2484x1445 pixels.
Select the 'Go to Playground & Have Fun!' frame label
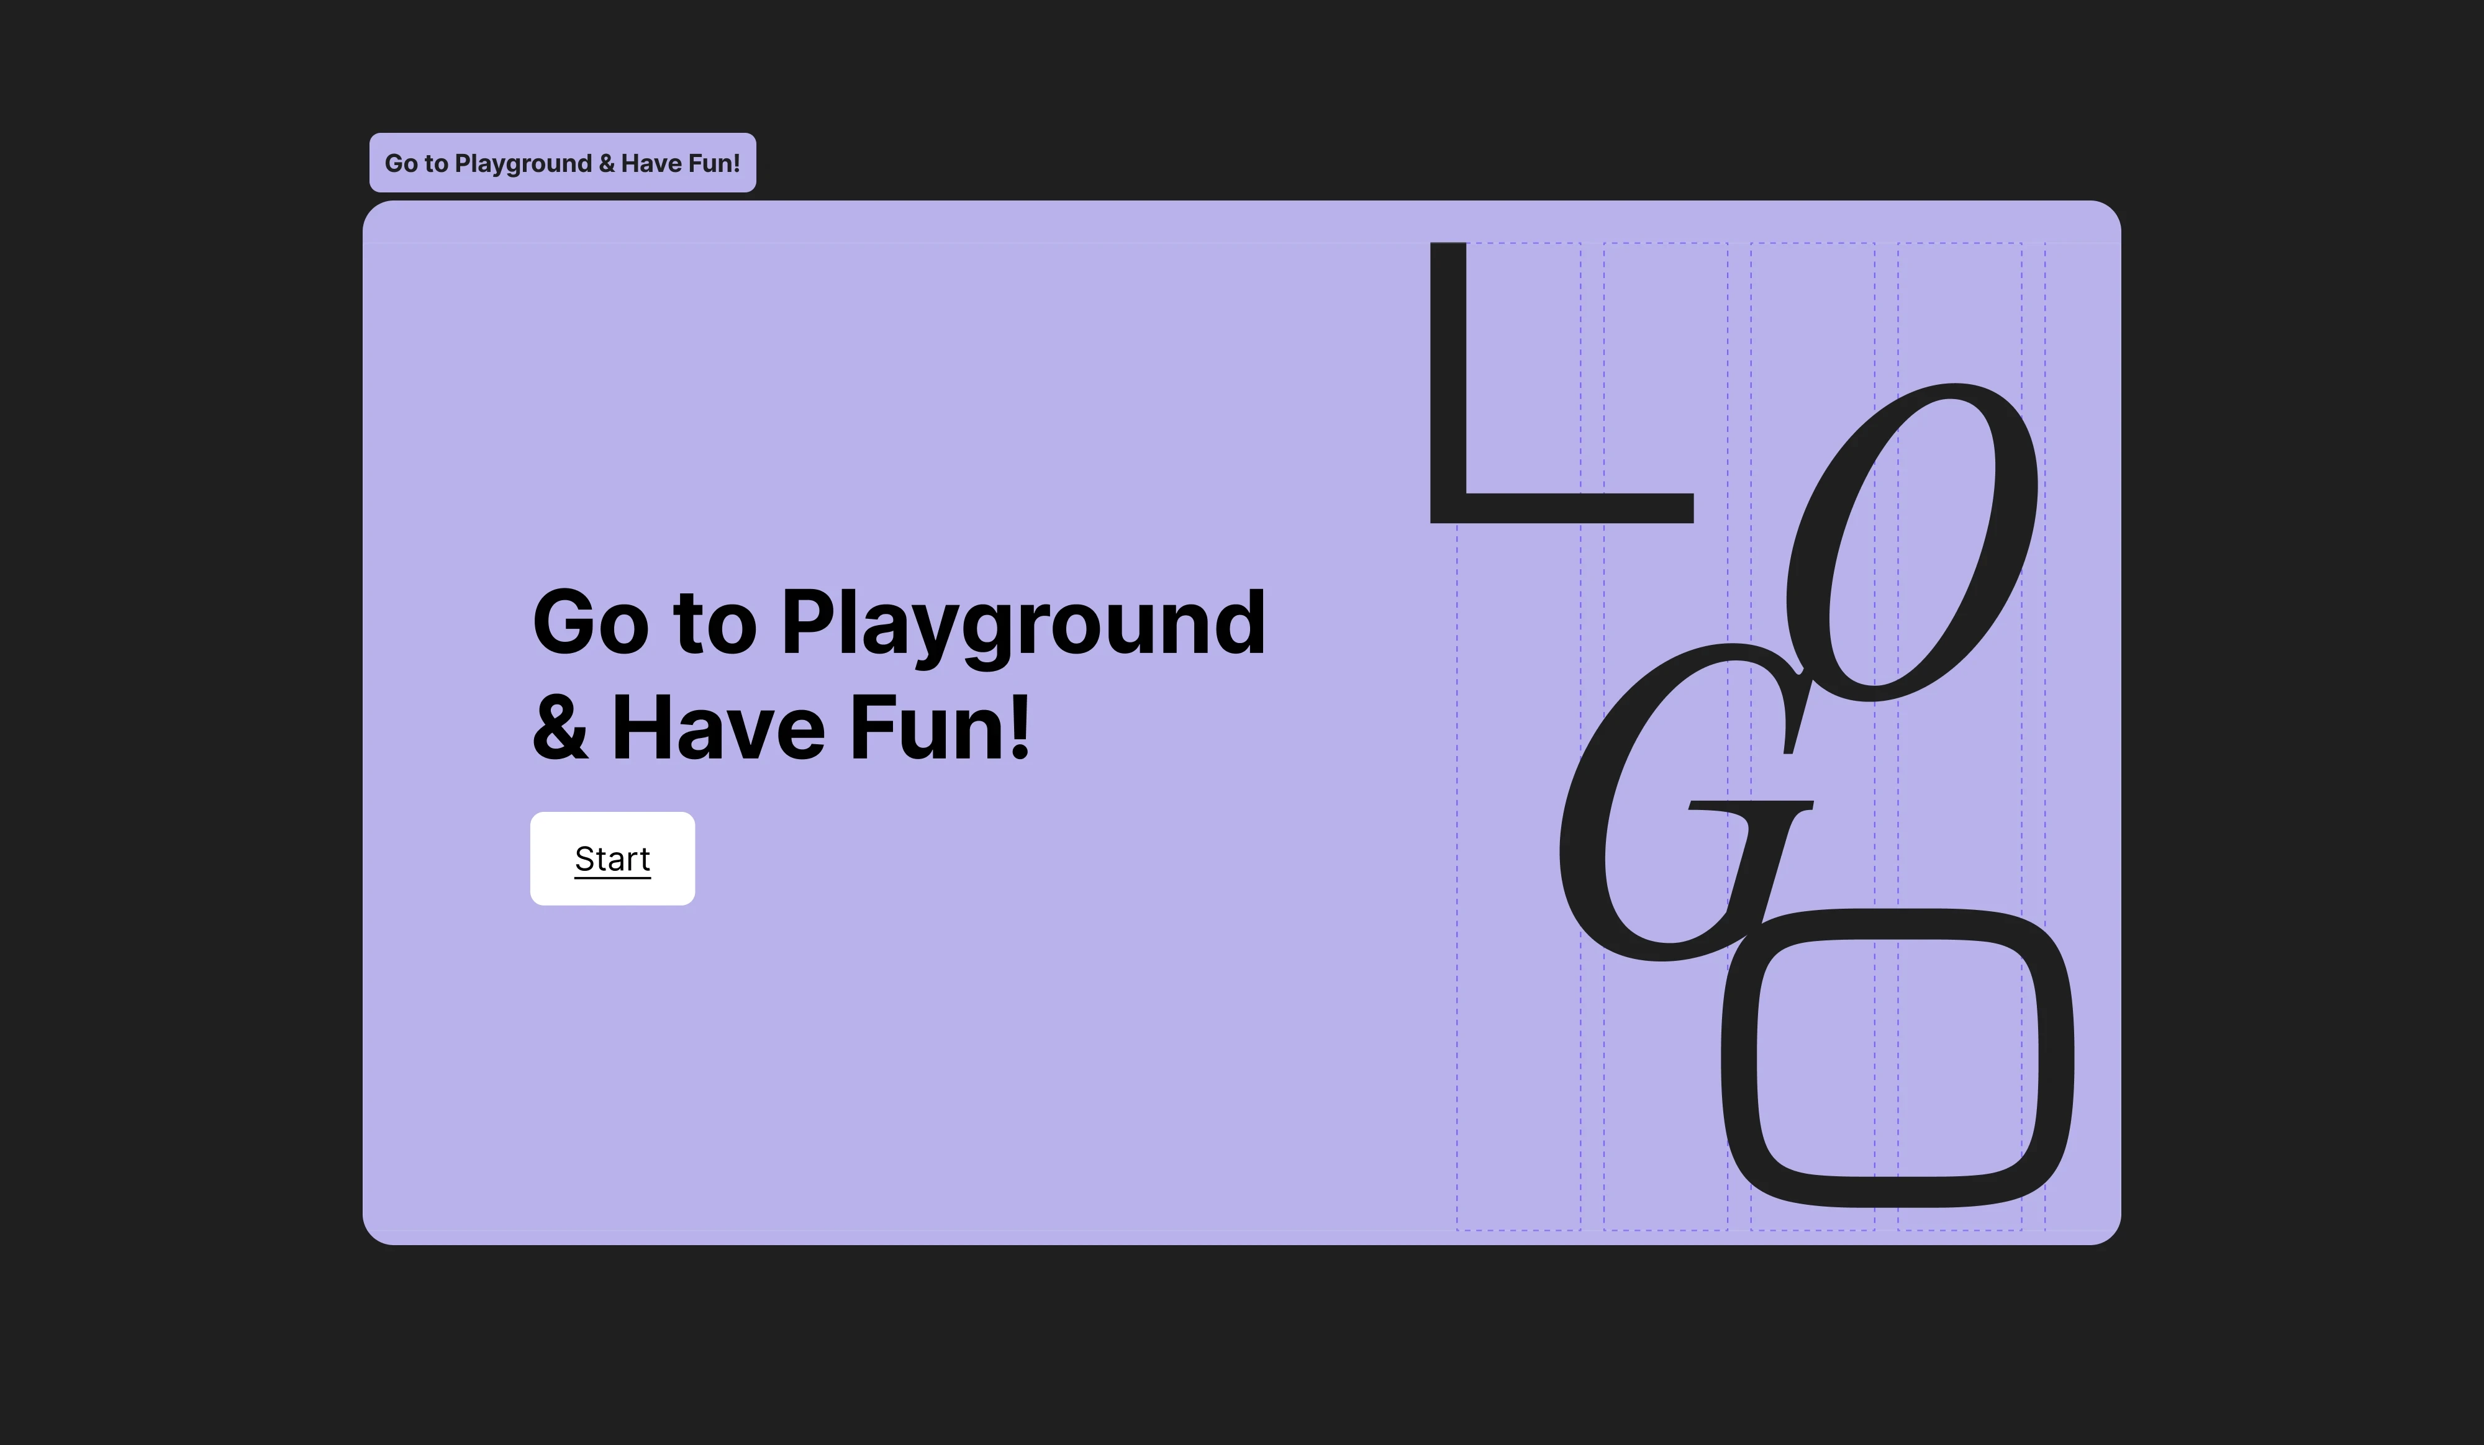[562, 163]
